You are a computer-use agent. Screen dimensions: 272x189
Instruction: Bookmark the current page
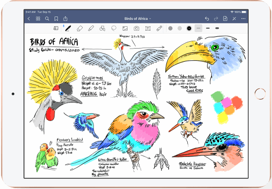(x=56, y=19)
